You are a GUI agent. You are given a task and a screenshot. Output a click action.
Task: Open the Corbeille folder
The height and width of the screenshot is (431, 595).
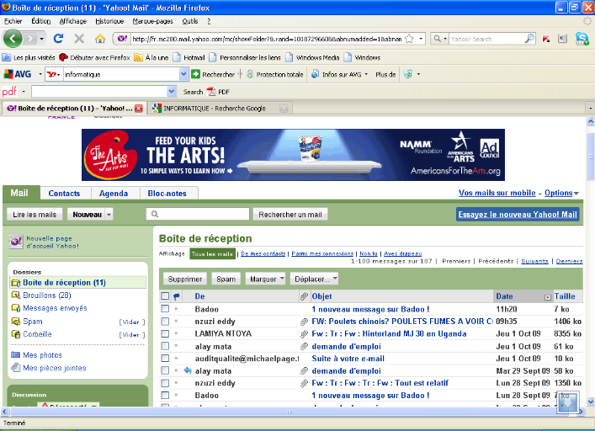[37, 334]
